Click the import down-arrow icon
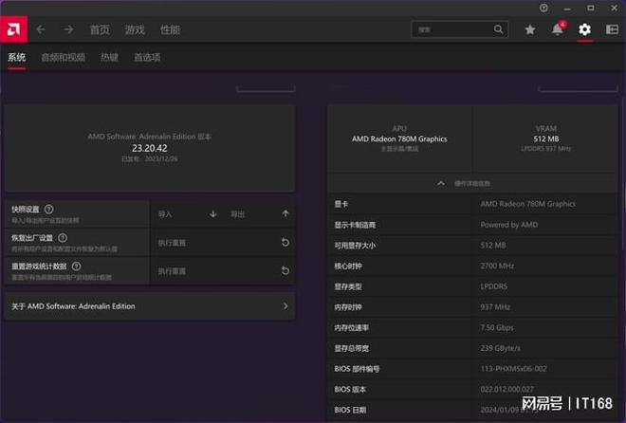Image resolution: width=626 pixels, height=423 pixels. coord(213,214)
